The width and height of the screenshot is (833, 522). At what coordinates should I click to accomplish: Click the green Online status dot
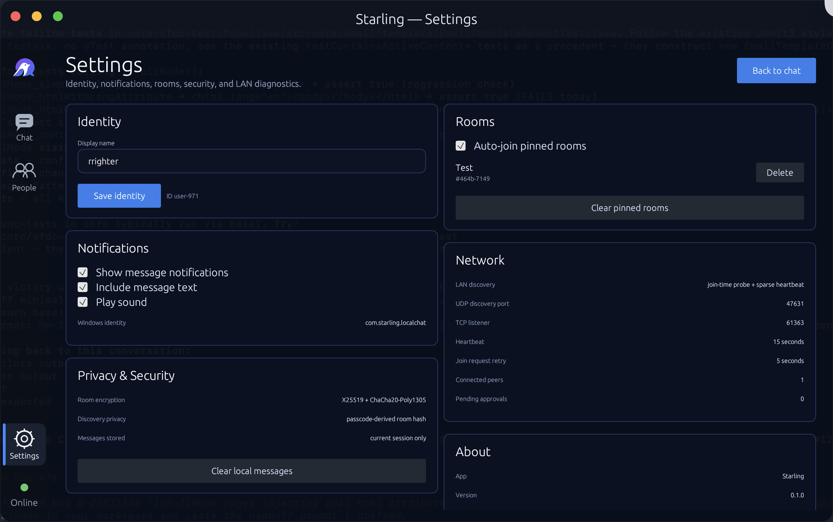tap(24, 487)
